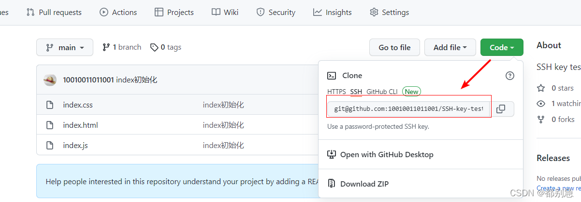
Task: Choose Download ZIP
Action: point(358,184)
